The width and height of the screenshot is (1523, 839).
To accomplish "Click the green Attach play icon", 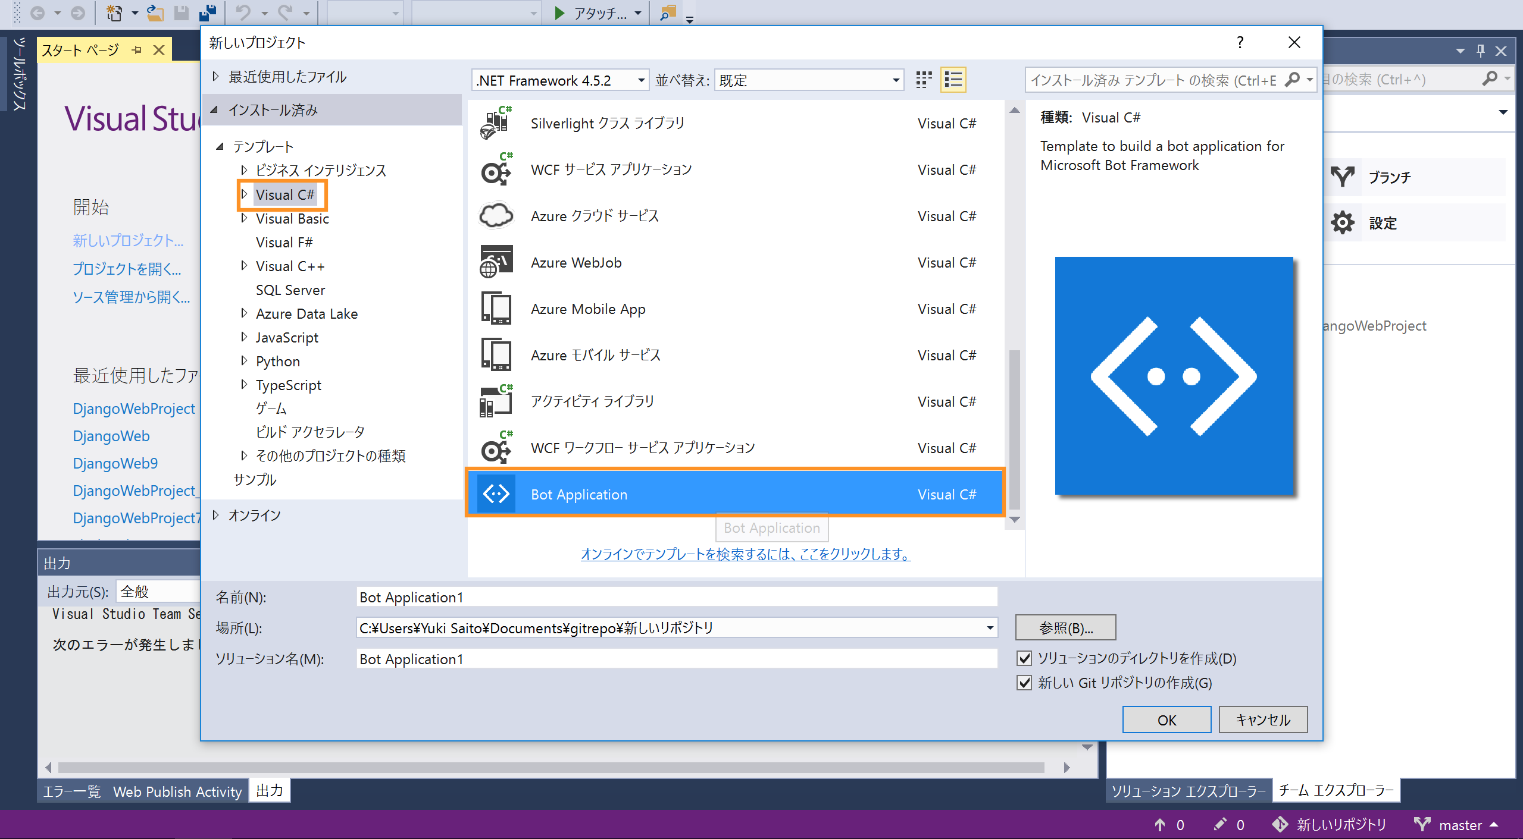I will tap(559, 13).
